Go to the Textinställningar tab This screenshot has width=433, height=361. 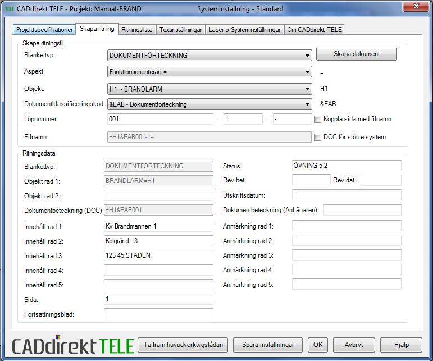(181, 30)
